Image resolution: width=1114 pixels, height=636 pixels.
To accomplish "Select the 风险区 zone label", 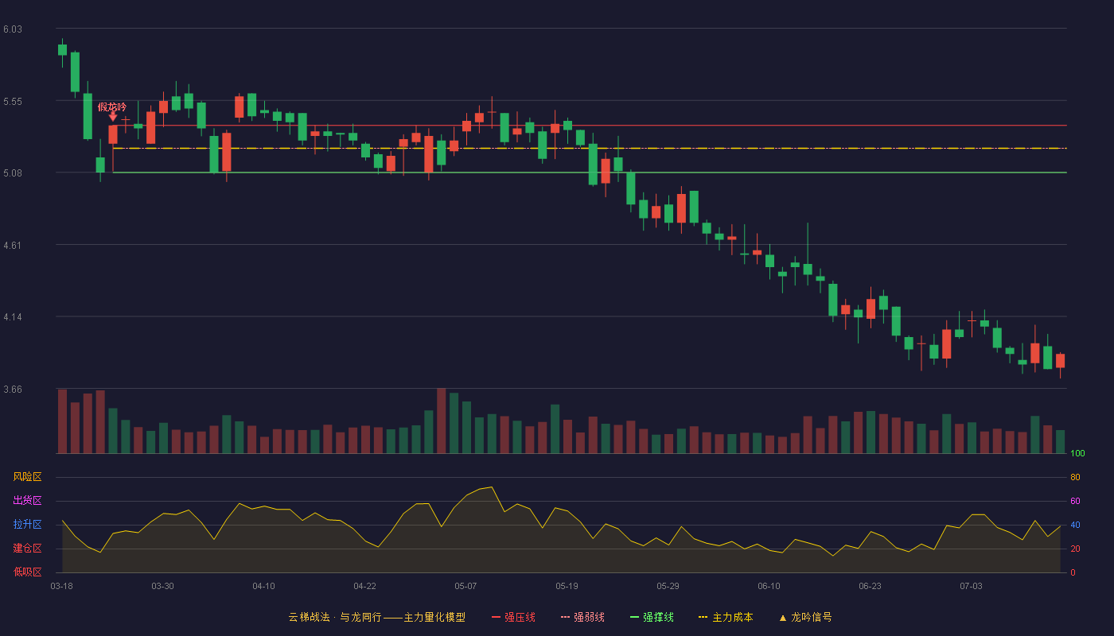I will pos(27,477).
